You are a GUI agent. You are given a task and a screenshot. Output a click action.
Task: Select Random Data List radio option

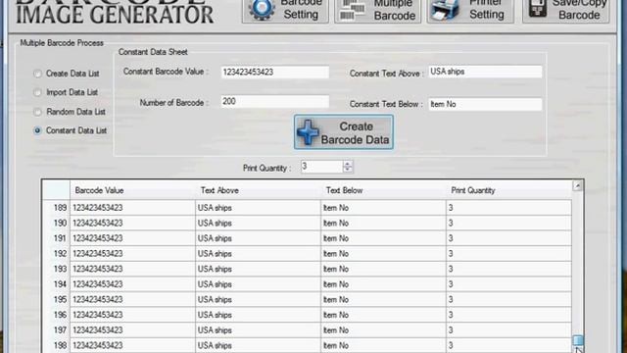pos(37,112)
